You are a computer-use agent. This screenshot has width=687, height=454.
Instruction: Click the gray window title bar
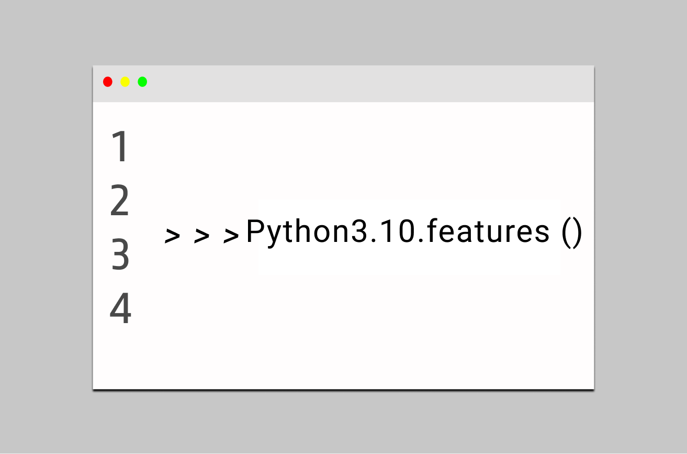pyautogui.click(x=366, y=84)
